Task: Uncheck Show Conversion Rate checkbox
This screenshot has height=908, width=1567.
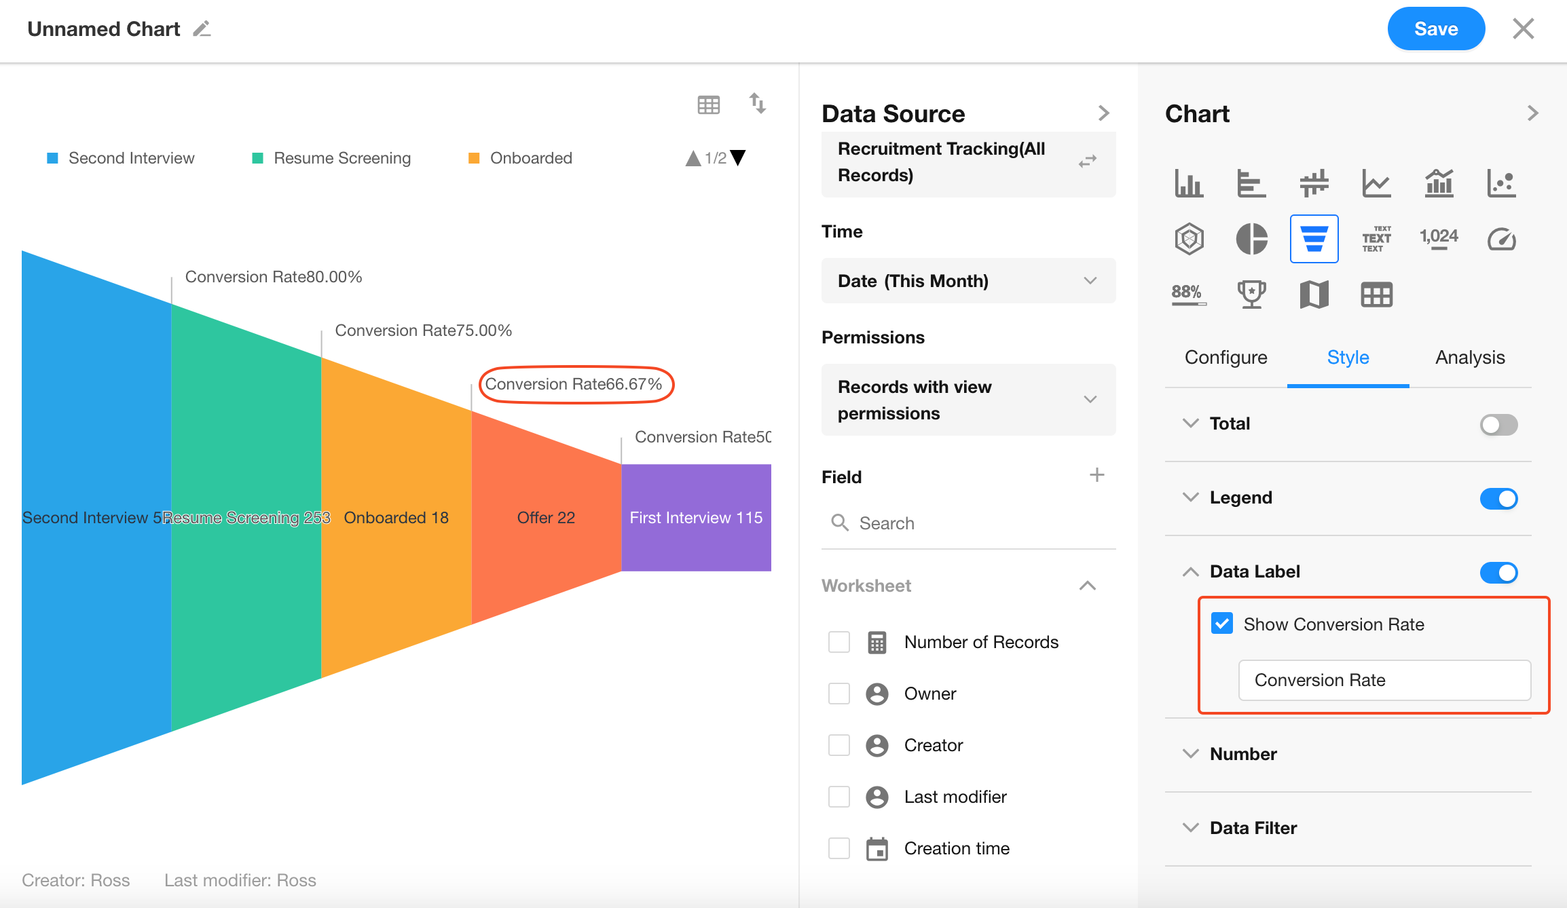Action: point(1222,624)
